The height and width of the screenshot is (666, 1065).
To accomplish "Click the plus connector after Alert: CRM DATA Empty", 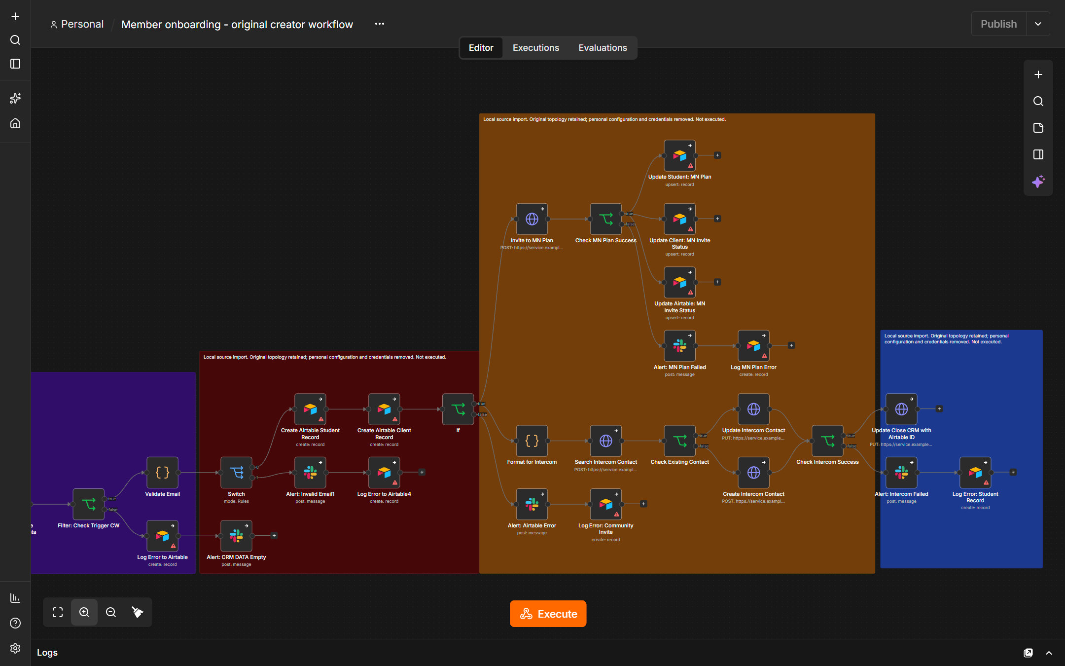I will tap(274, 536).
